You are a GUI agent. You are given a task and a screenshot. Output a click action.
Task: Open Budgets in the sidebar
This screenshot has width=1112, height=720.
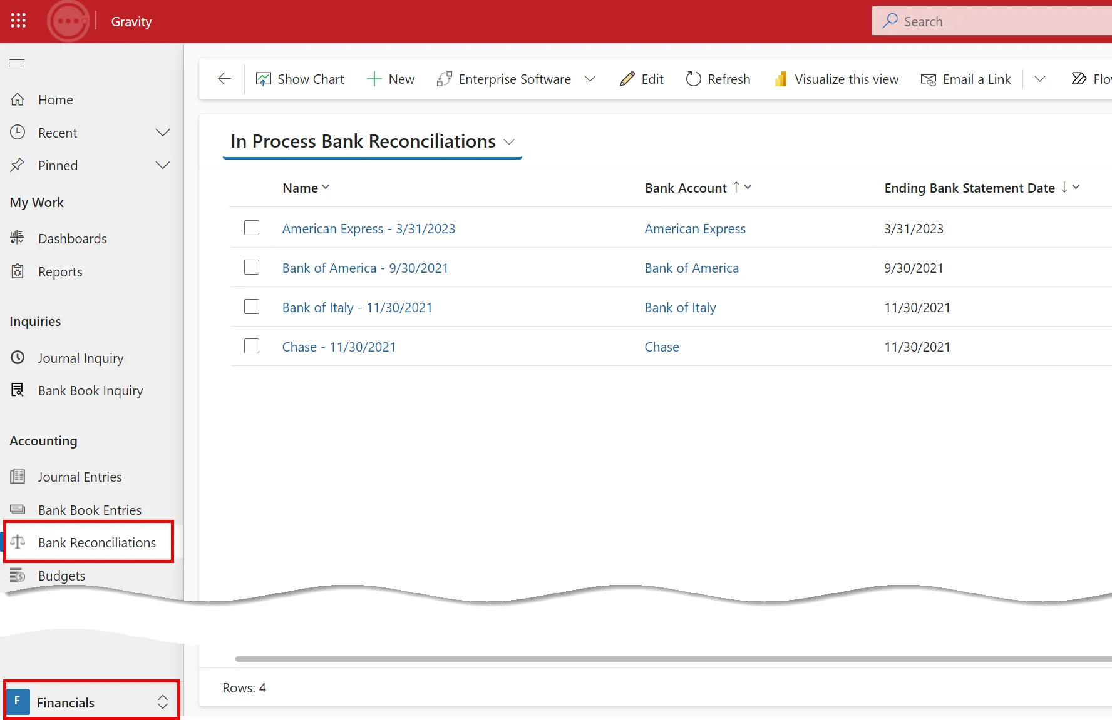61,575
